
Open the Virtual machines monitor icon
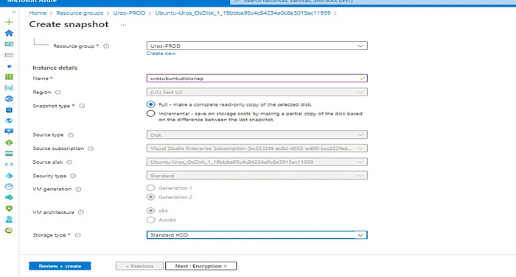point(9,132)
